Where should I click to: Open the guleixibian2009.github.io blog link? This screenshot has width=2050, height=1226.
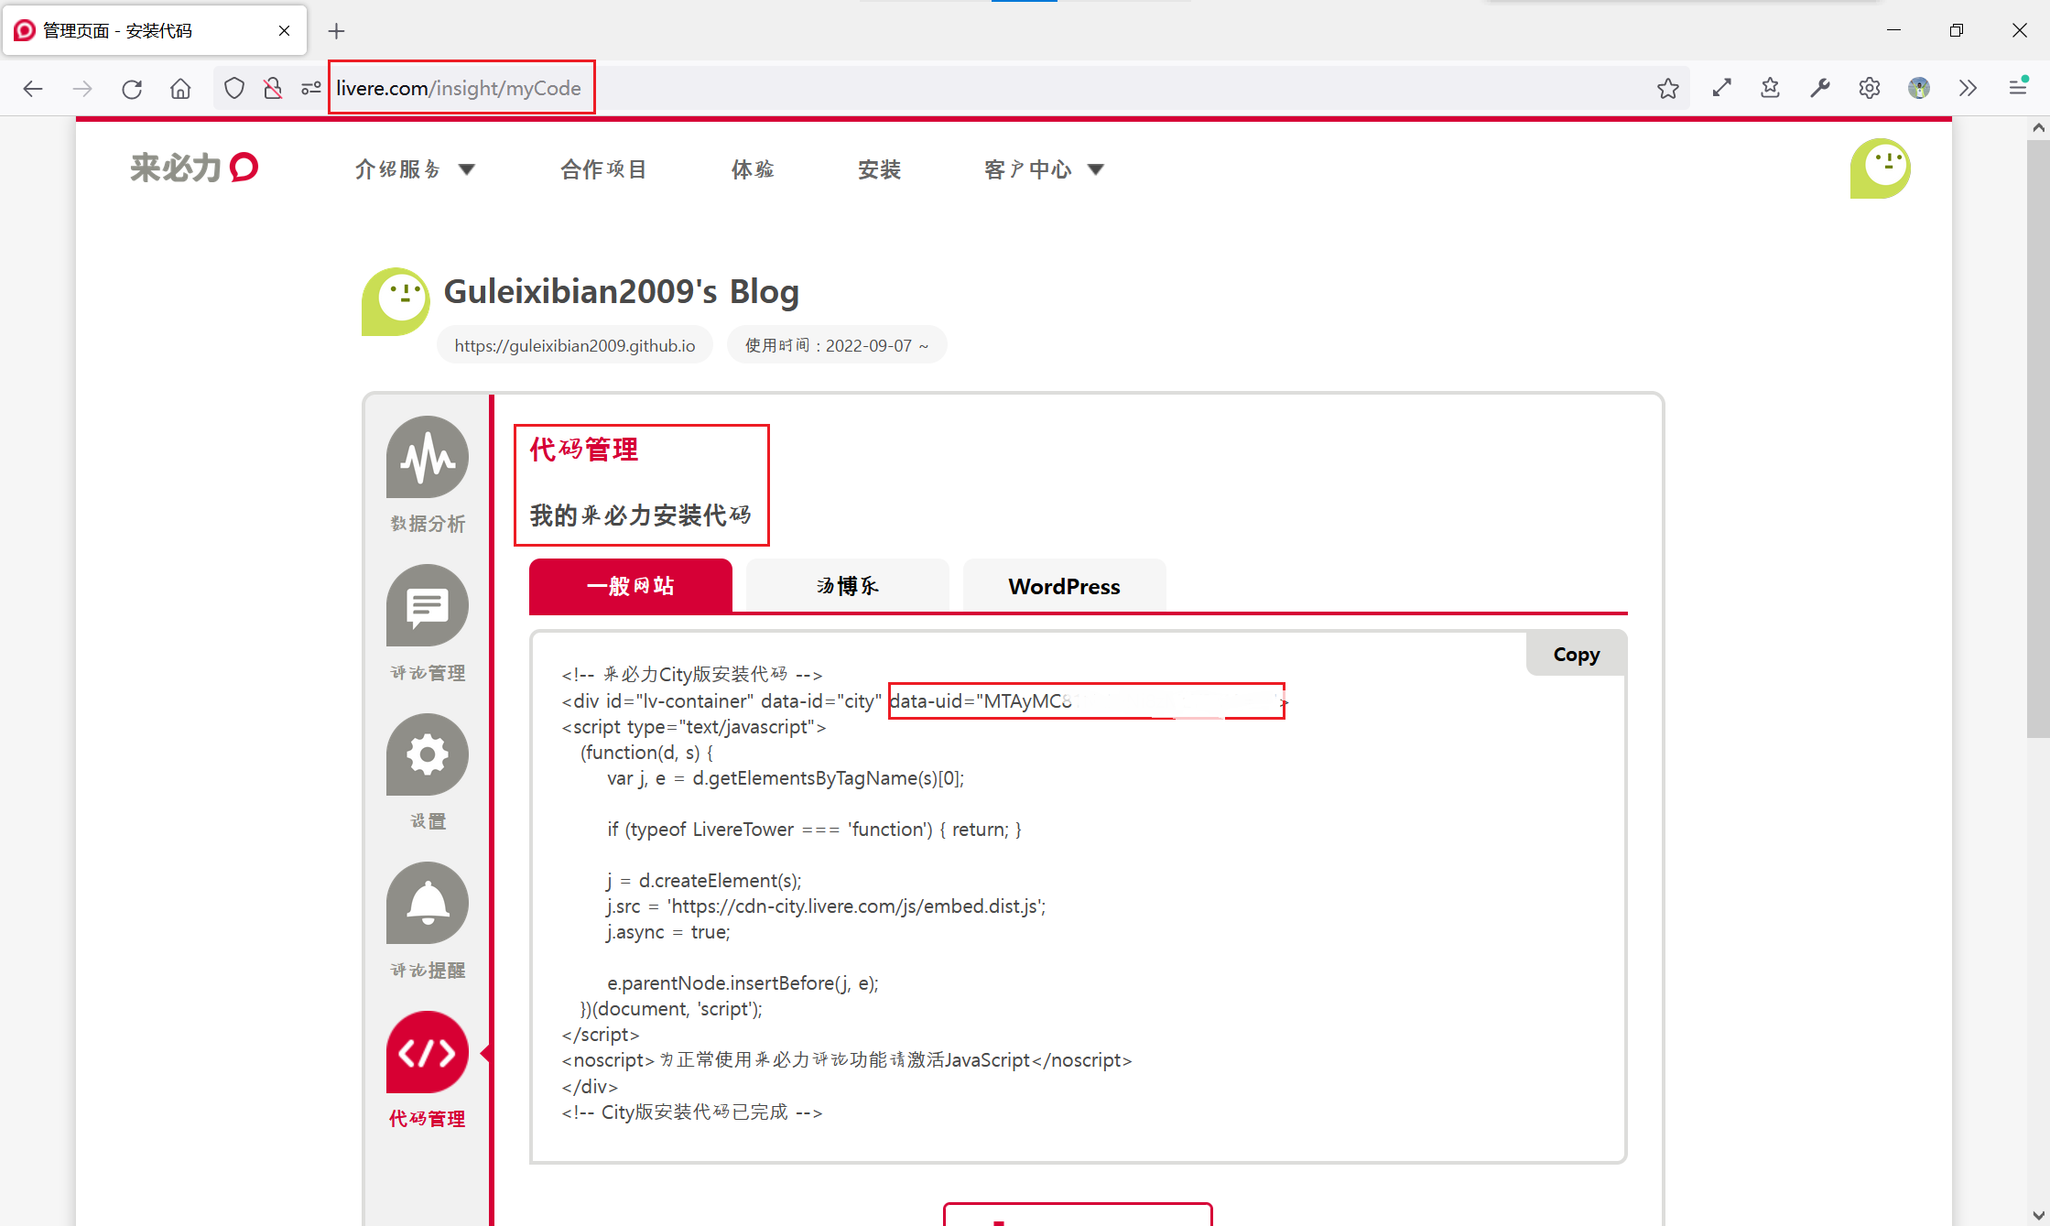[574, 345]
